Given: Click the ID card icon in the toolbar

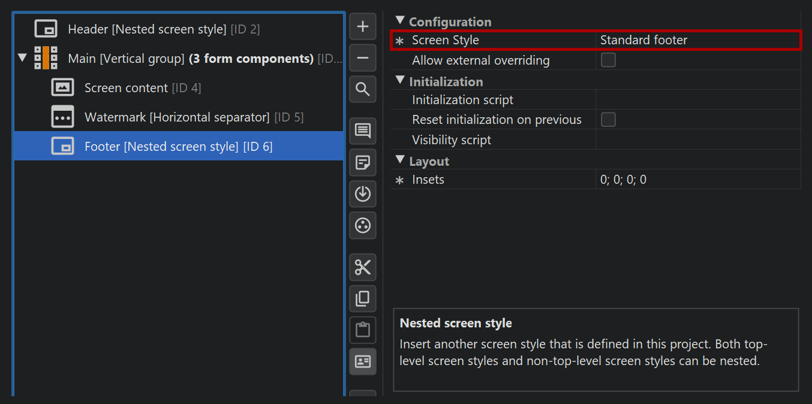Looking at the screenshot, I should click(x=363, y=362).
